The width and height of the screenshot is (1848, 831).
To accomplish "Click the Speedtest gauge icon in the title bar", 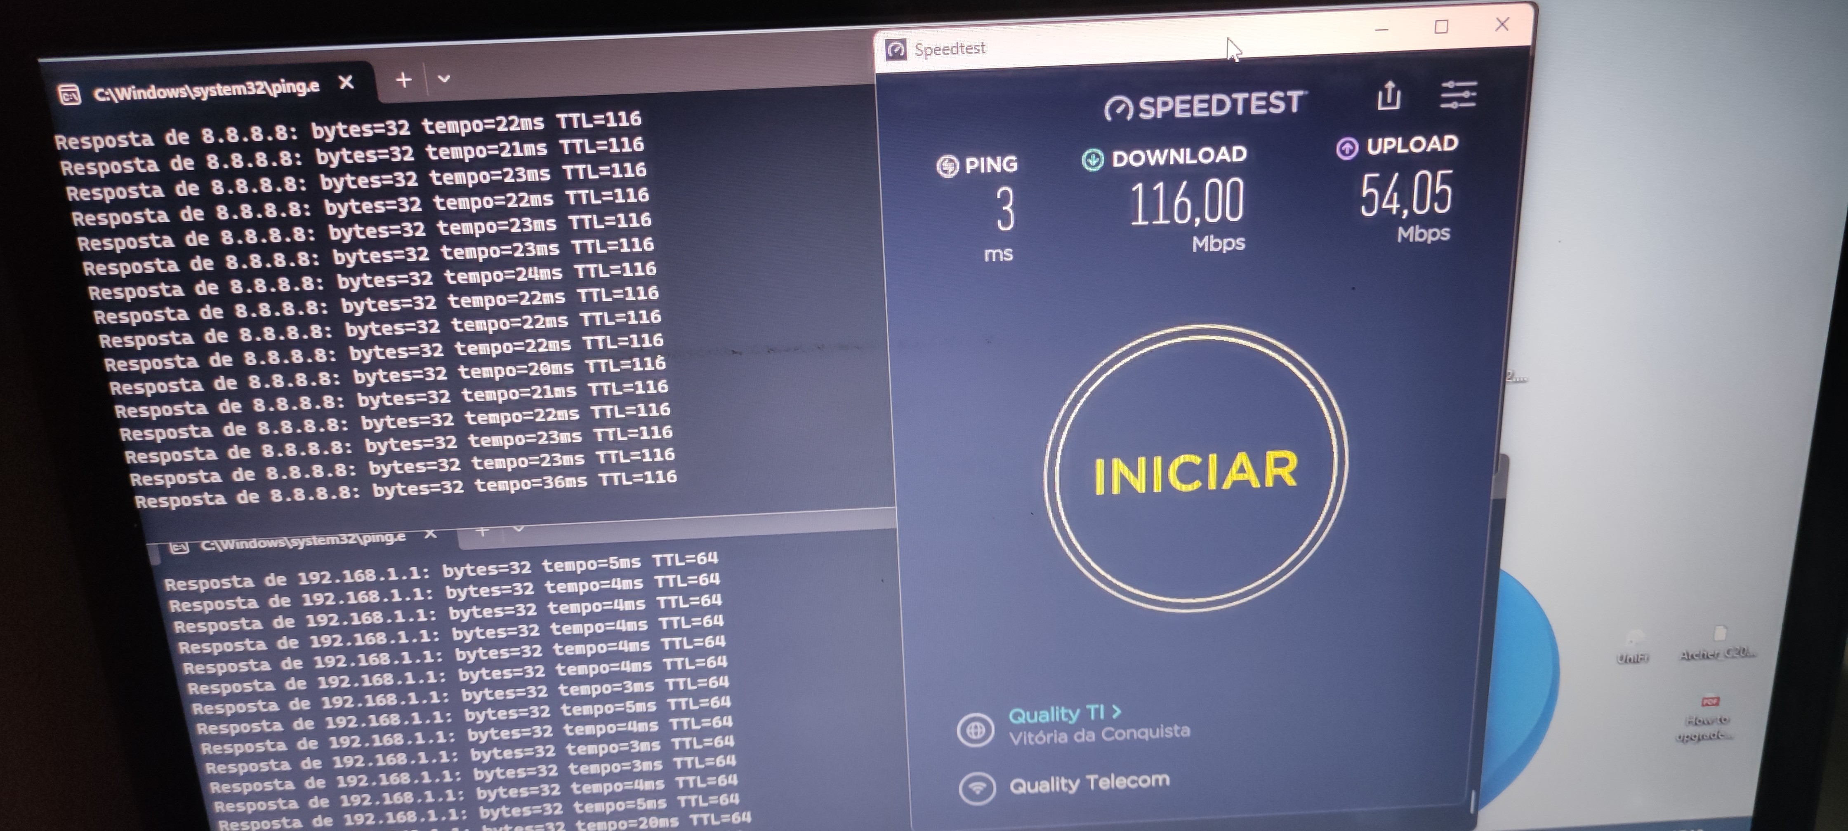I will pyautogui.click(x=895, y=49).
